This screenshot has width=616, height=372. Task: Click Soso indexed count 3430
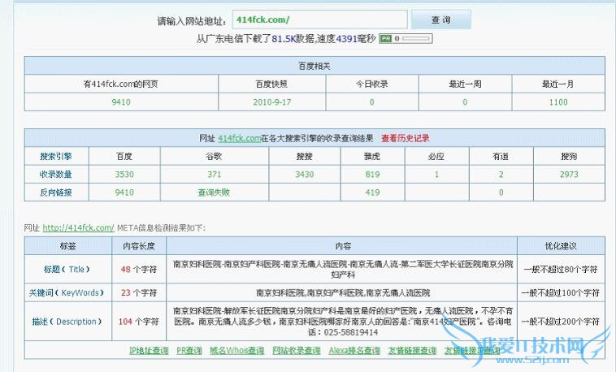pos(305,175)
